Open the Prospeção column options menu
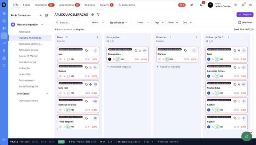 pyautogui.click(x=147, y=37)
